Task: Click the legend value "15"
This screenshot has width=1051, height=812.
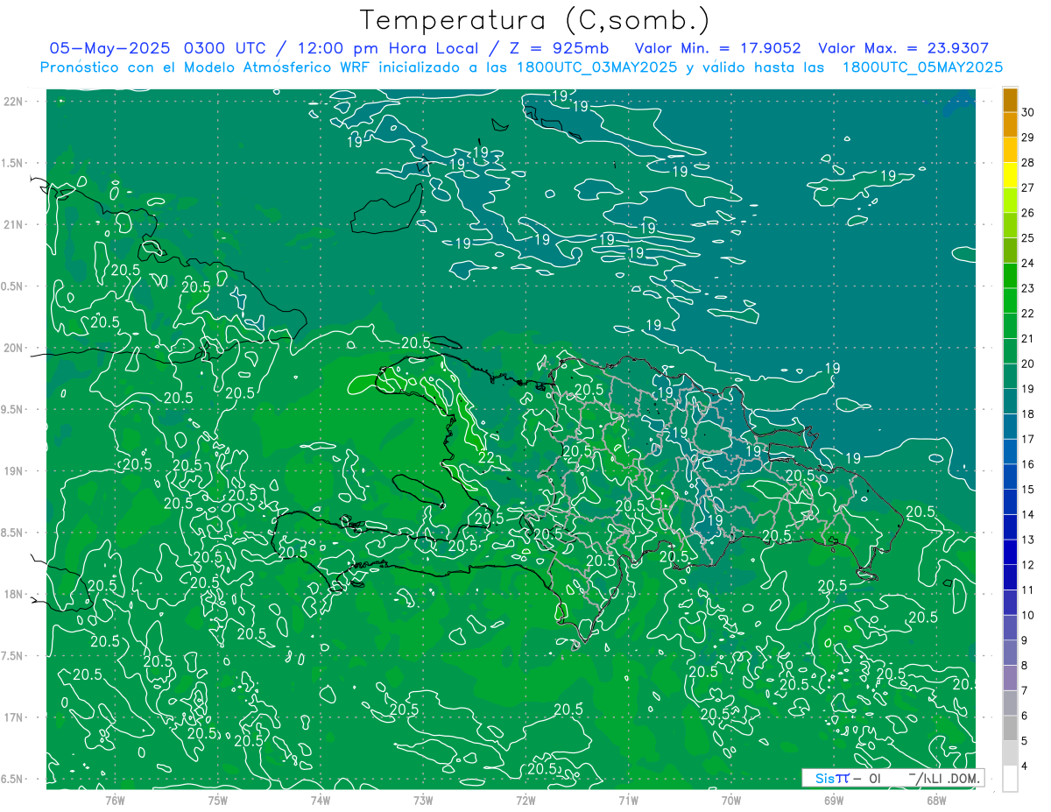Action: 1029,489
